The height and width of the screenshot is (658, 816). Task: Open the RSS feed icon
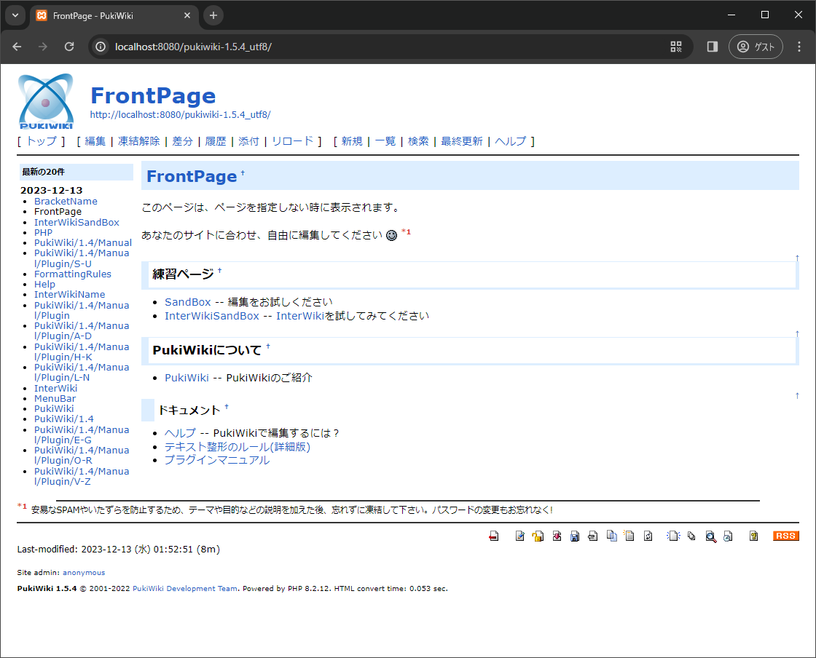[785, 536]
